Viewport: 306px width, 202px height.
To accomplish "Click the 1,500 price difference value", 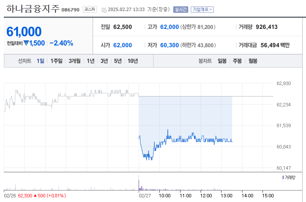I will point(37,43).
